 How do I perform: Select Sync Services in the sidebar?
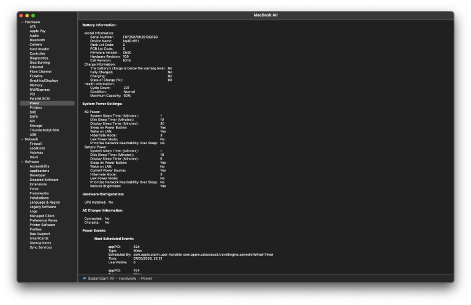(41, 247)
